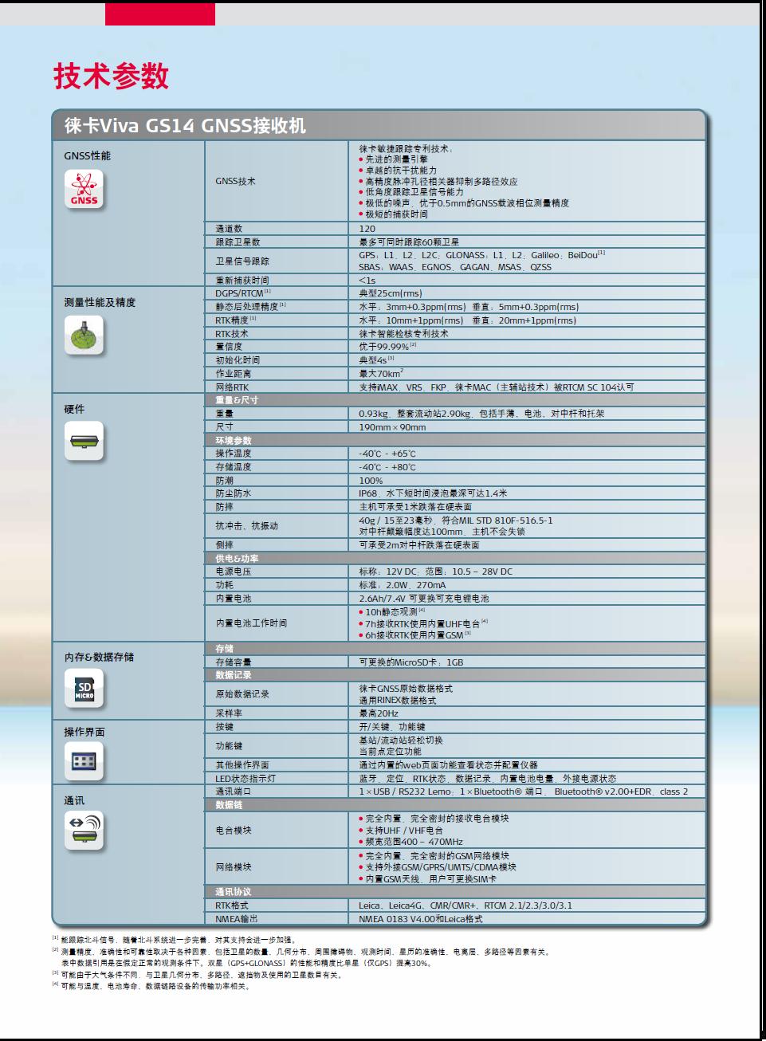Image resolution: width=766 pixels, height=1041 pixels.
Task: Click the 1×USB / RS232 Lemo port cell
Action: (x=527, y=792)
